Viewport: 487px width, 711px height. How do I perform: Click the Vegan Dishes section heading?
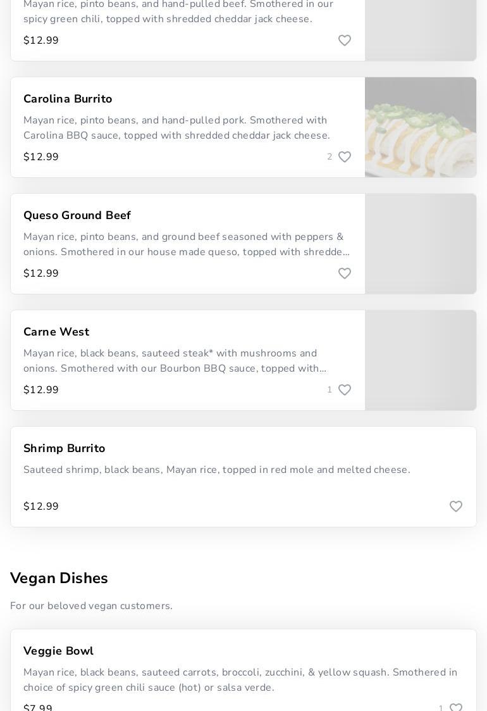[59, 578]
